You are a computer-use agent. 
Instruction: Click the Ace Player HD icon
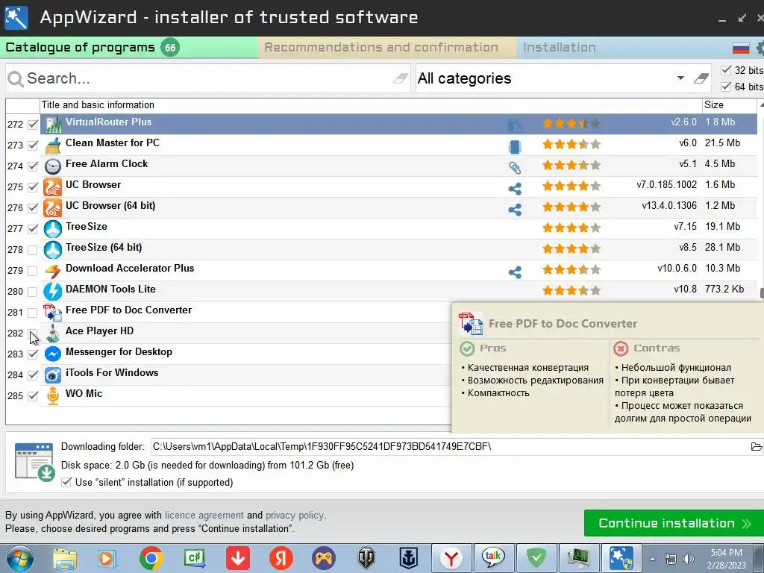click(x=53, y=334)
